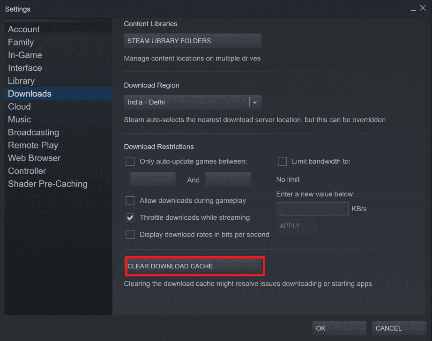The width and height of the screenshot is (432, 341).
Task: Enable auto-update games between scheduled hours
Action: pos(130,161)
